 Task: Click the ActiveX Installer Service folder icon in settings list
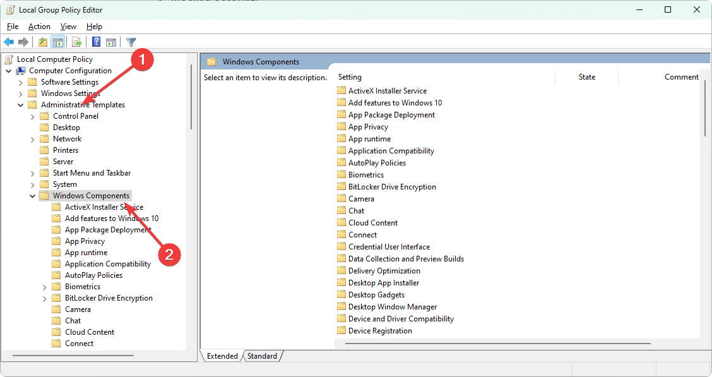[341, 90]
